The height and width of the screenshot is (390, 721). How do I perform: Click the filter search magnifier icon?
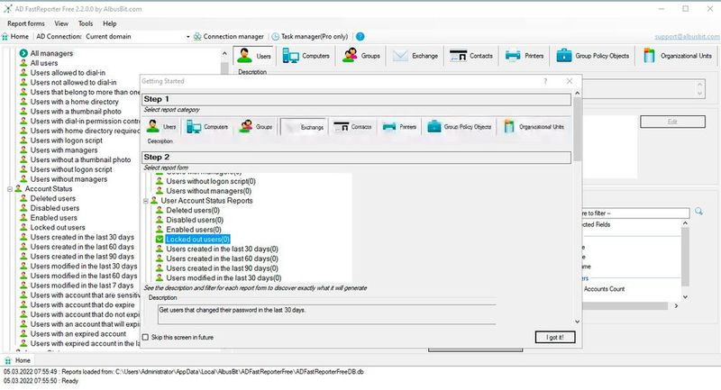pyautogui.click(x=699, y=212)
